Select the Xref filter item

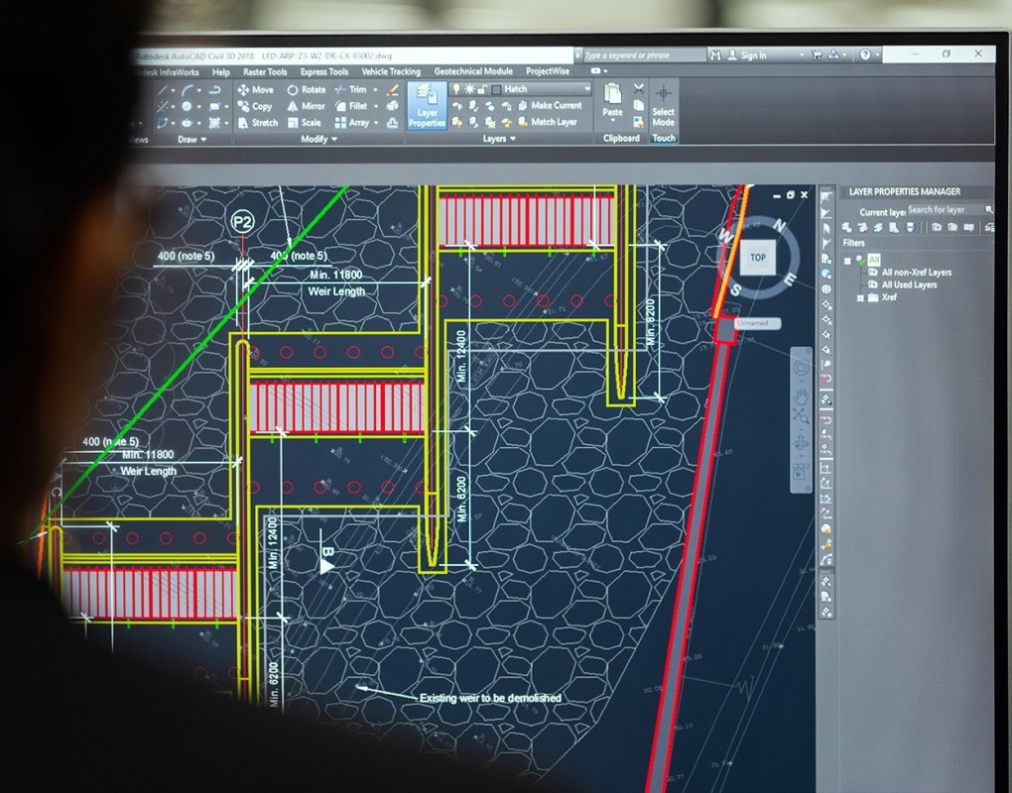pyautogui.click(x=882, y=297)
